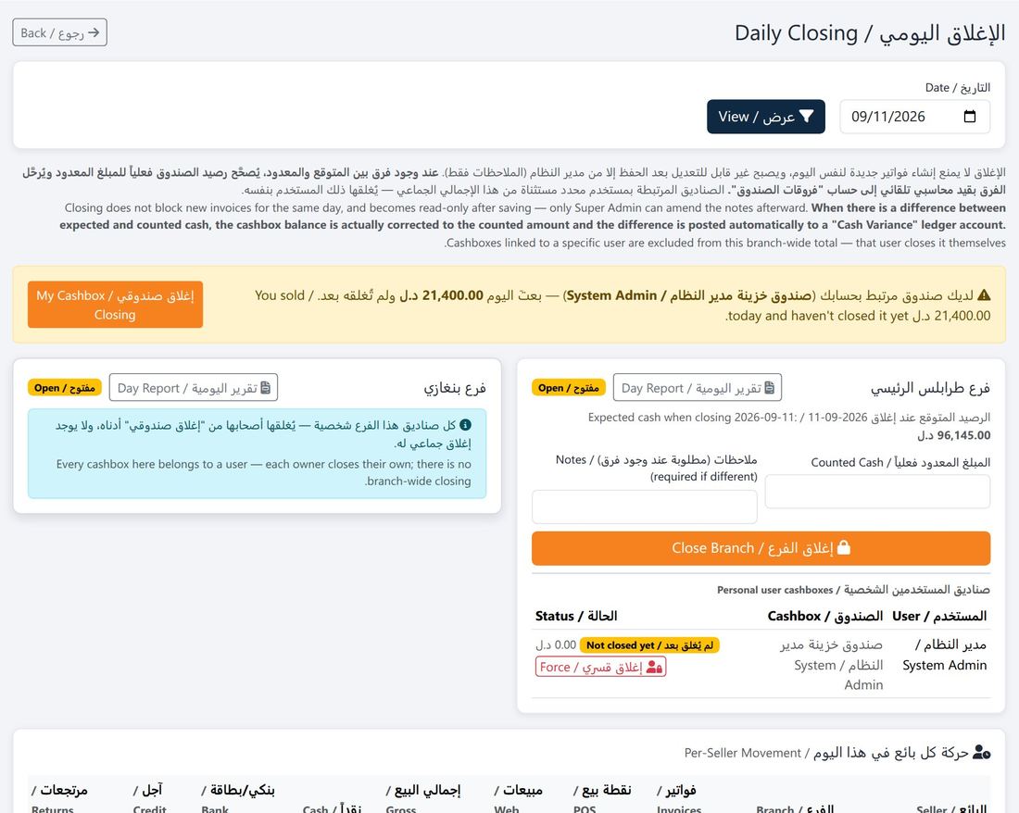Click the Branch / الفرع column header
Screen dimensions: 1019x813
[795, 809]
